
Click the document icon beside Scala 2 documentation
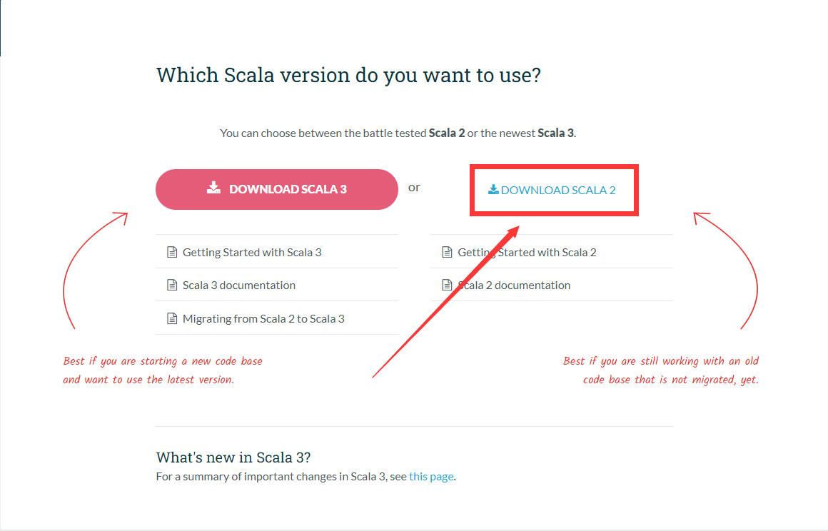point(446,284)
